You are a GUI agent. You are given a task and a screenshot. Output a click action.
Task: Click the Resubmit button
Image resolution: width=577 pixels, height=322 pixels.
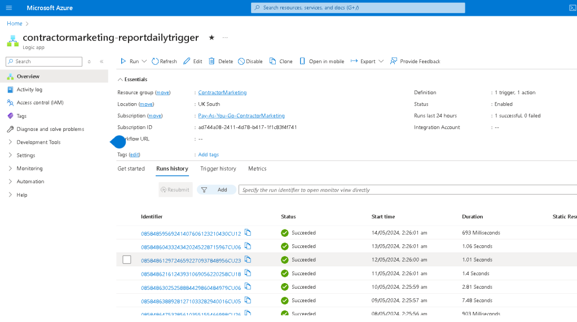(x=175, y=190)
